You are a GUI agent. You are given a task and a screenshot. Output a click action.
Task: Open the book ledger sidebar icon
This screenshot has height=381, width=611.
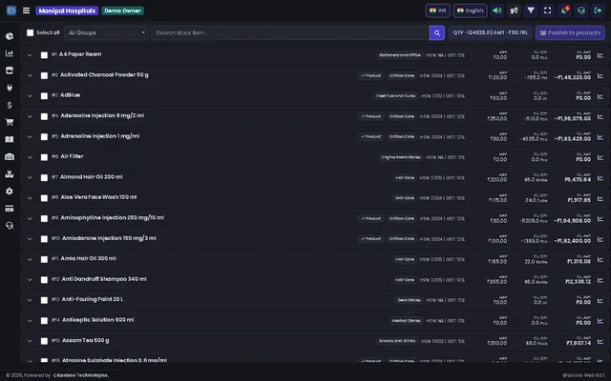coord(10,139)
